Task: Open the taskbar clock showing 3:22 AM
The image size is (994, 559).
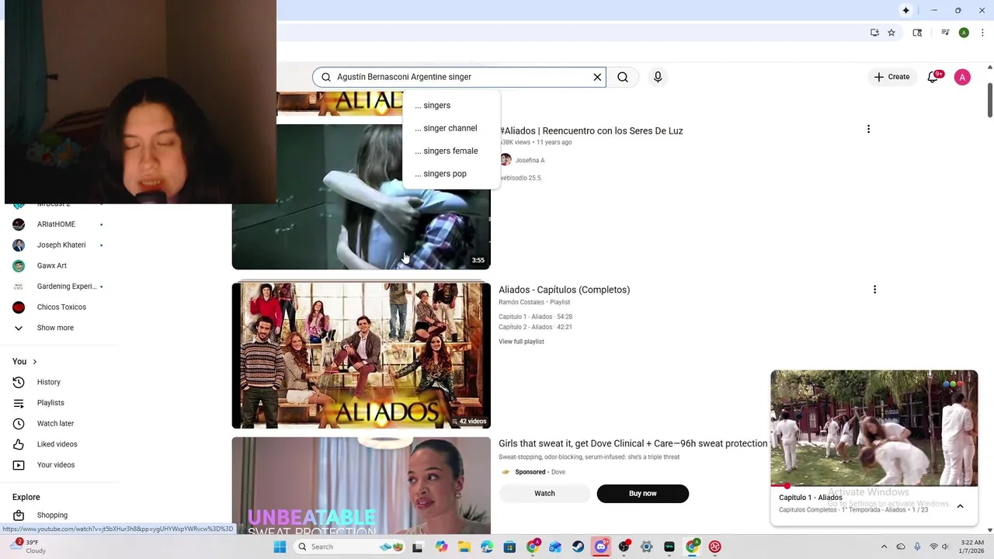Action: 971,547
